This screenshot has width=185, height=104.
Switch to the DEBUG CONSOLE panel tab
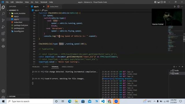coord(67,67)
